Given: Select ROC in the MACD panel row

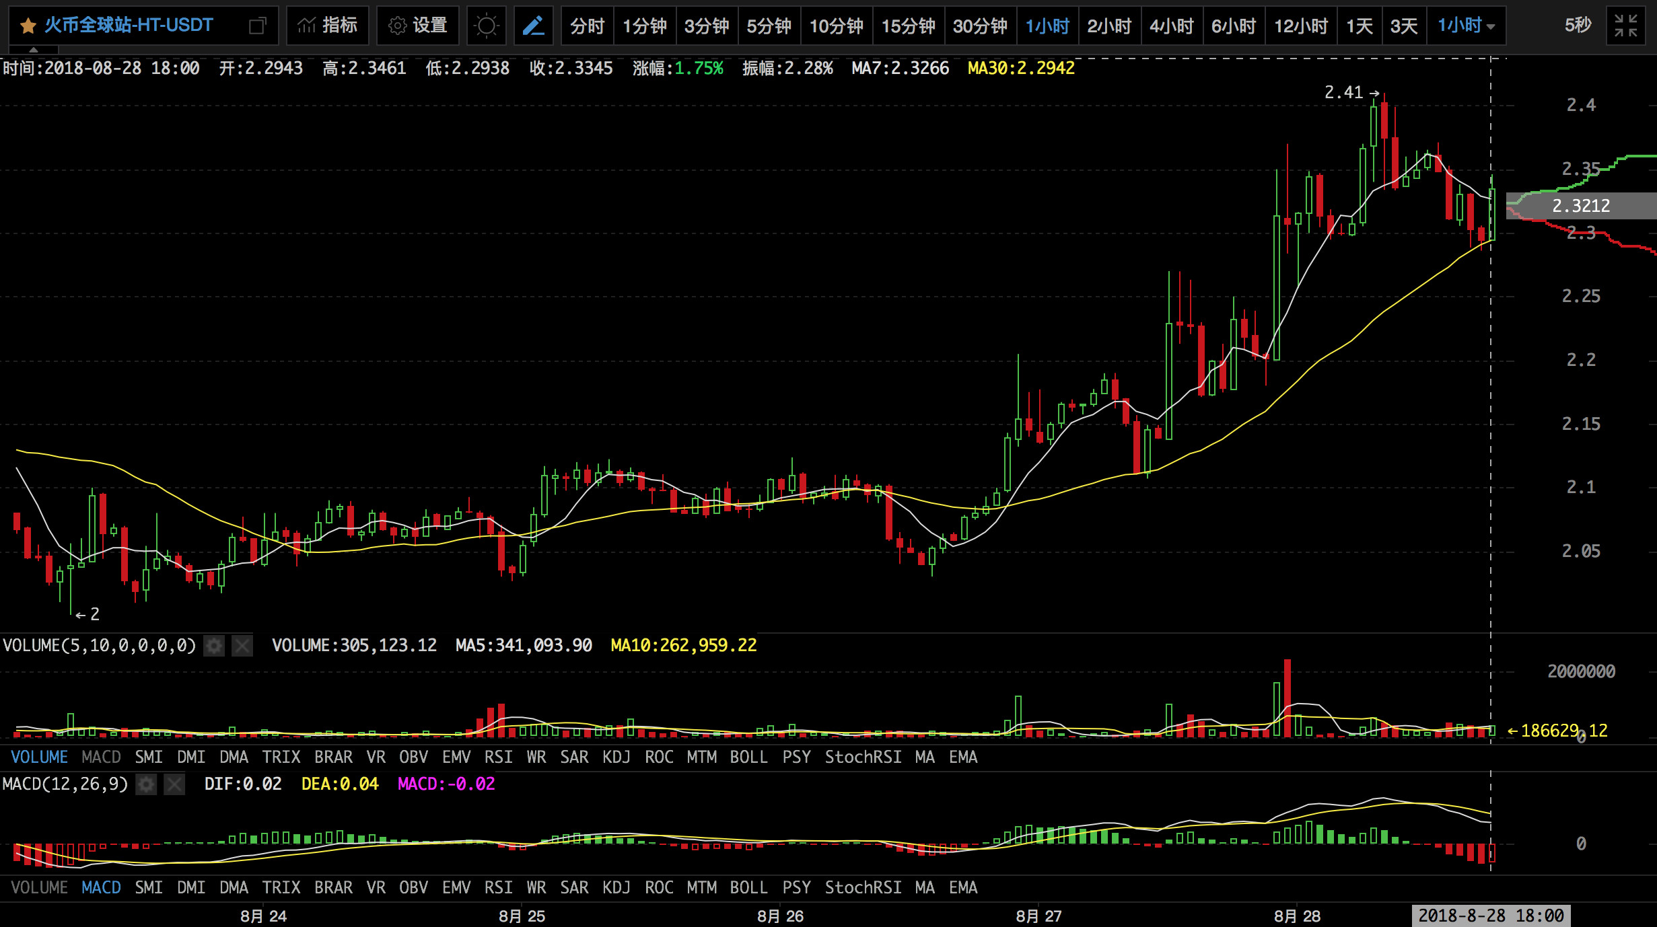Looking at the screenshot, I should 659,888.
